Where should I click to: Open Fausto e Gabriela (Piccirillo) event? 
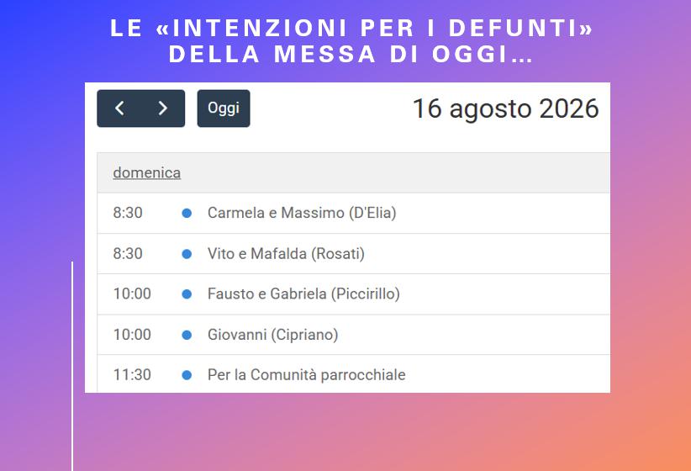click(303, 294)
